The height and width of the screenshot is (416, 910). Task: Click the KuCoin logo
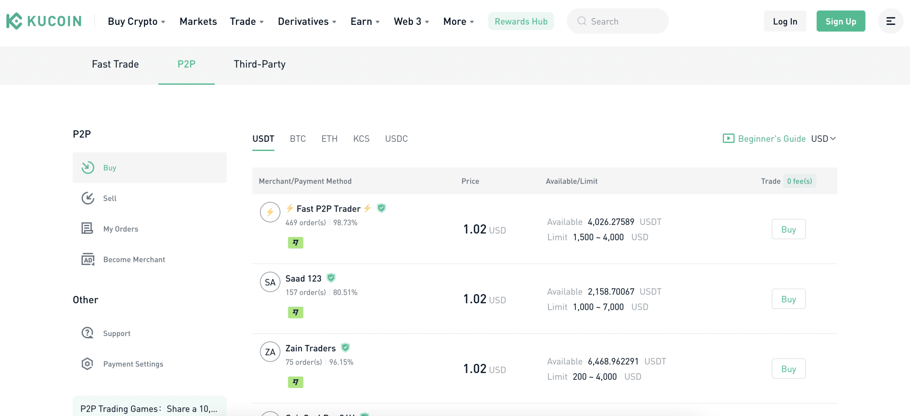click(44, 21)
